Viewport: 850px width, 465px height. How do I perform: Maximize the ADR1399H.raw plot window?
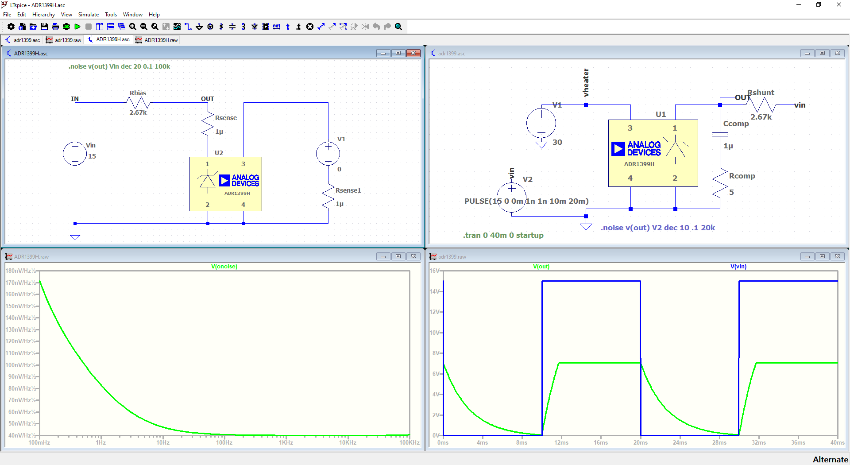pos(398,256)
